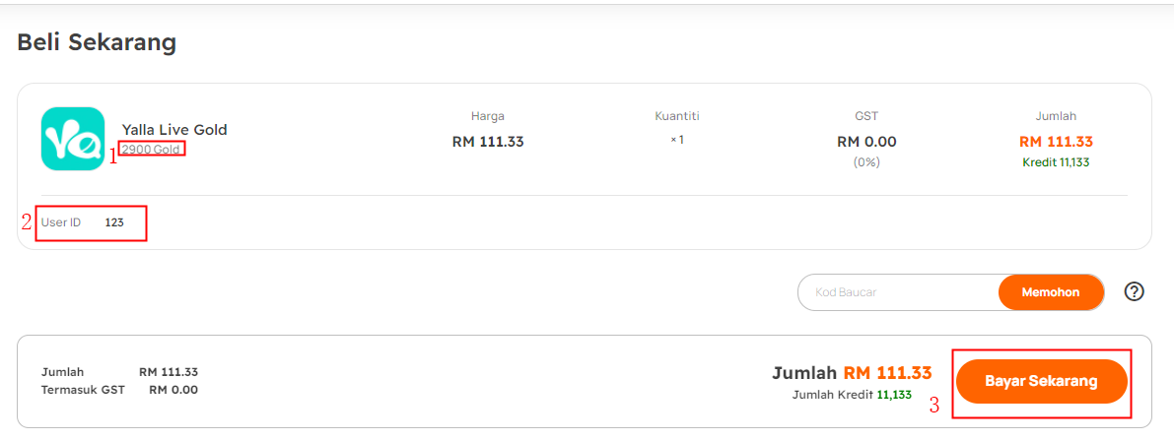Click the Beli Sekarang page heading
The width and height of the screenshot is (1174, 441).
point(97,42)
